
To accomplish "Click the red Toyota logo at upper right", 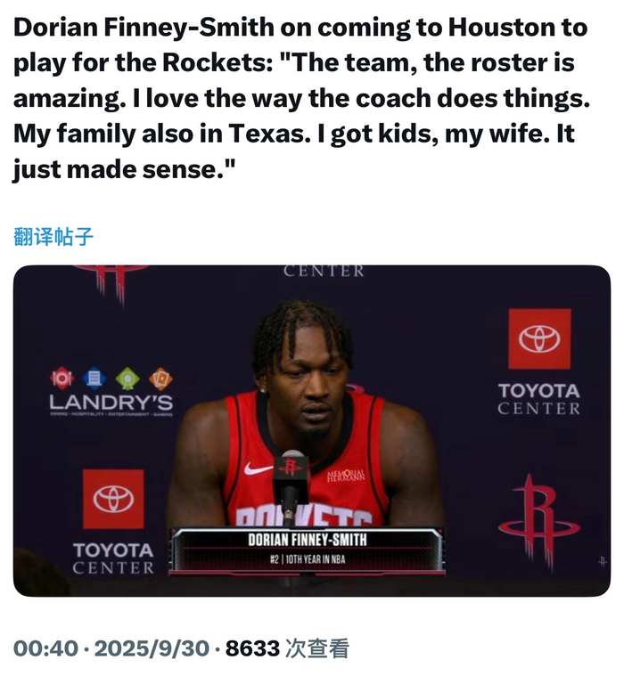I will coord(539,338).
